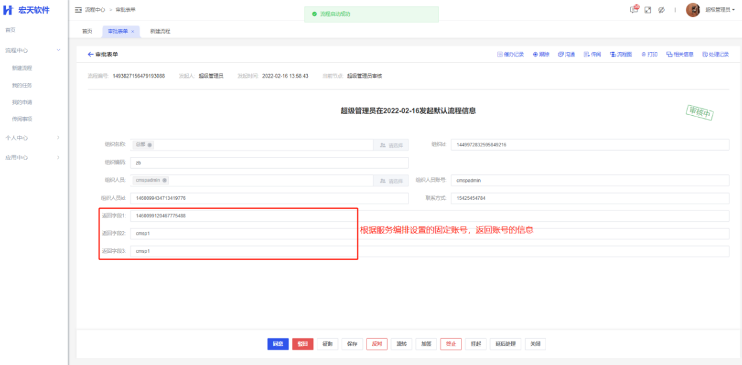The image size is (742, 365).
Task: Open 催办记录 in the form toolbar
Action: [x=511, y=54]
